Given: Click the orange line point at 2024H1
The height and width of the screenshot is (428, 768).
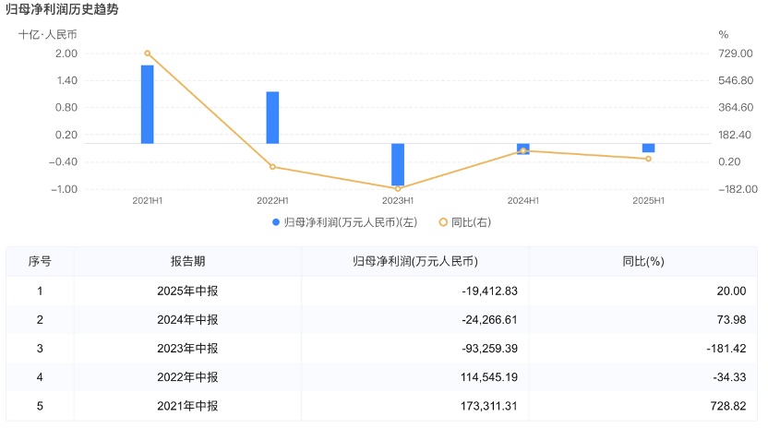Looking at the screenshot, I should (523, 150).
